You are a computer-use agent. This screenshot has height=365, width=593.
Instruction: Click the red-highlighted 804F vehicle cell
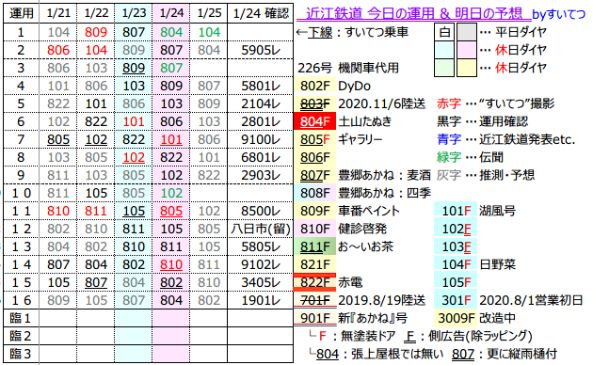[x=315, y=121]
